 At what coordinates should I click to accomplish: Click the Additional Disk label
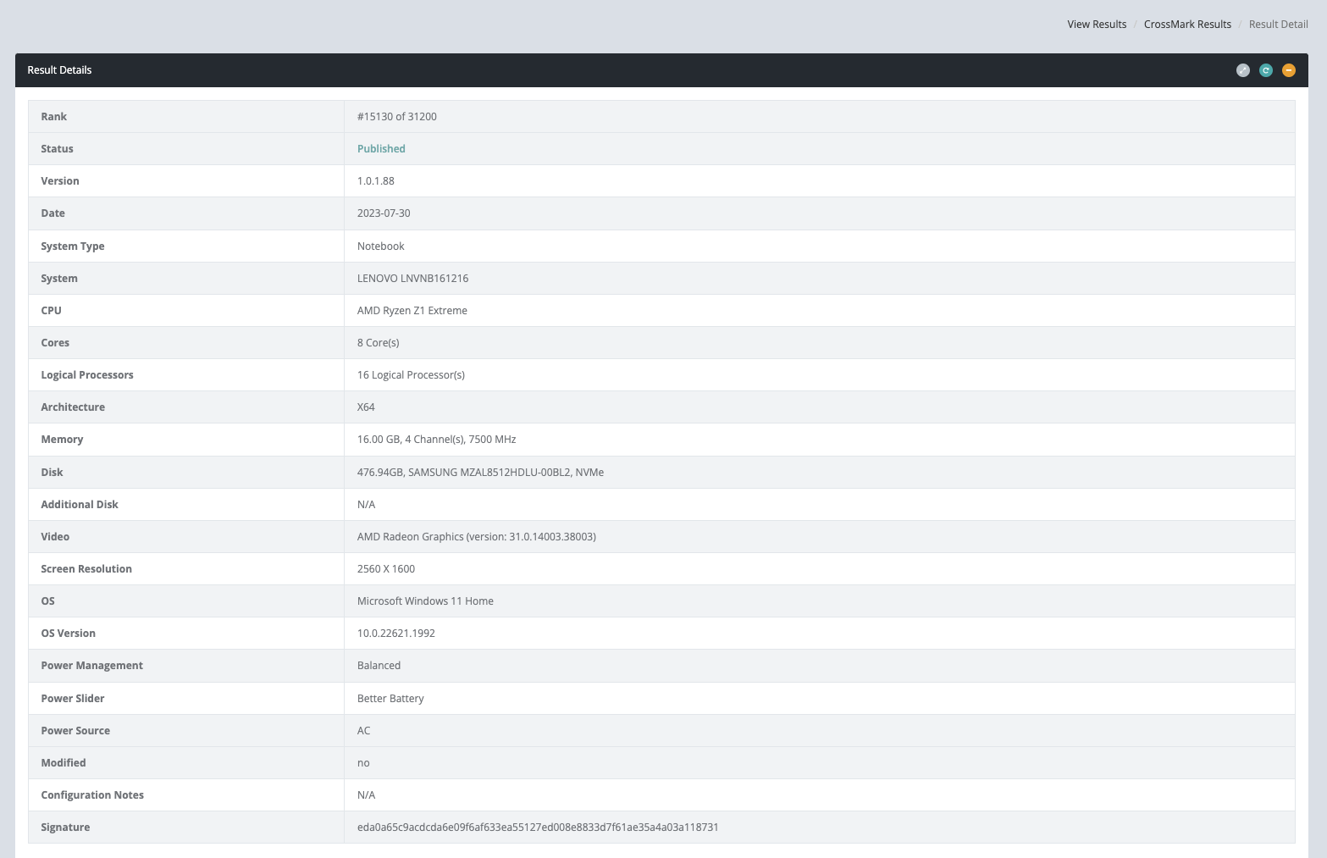(80, 505)
